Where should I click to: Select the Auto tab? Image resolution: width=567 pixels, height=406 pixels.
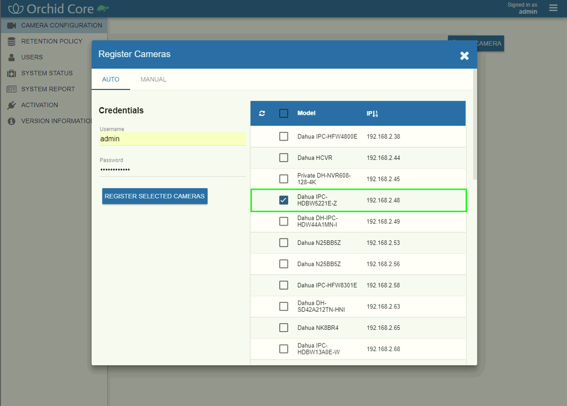click(111, 79)
